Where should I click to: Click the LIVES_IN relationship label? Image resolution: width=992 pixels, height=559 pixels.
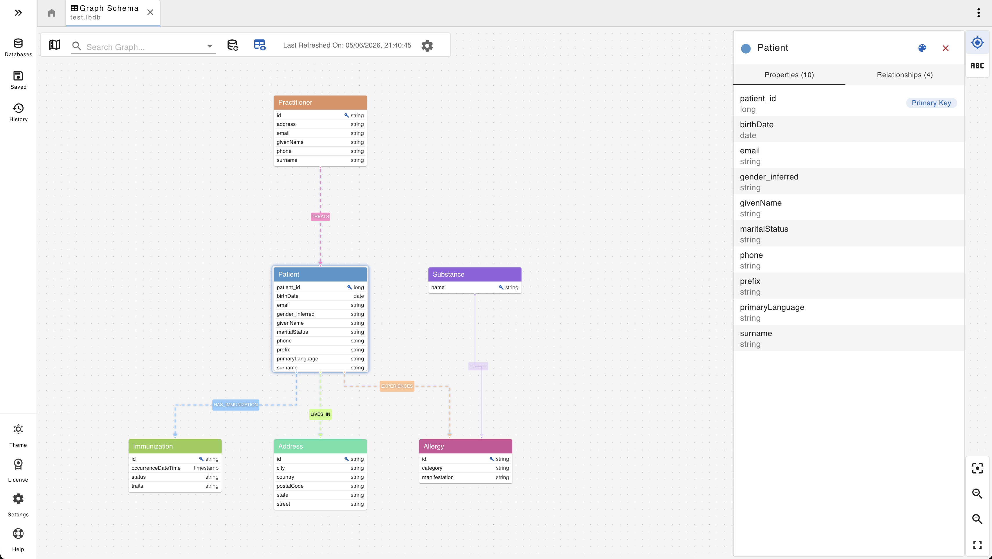coord(320,414)
